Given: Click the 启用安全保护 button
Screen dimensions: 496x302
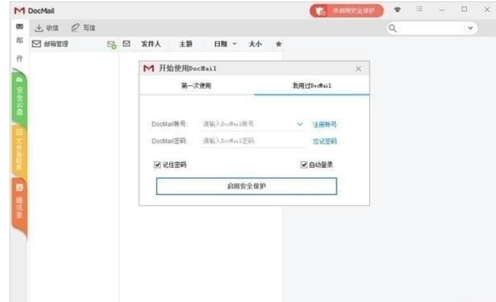Looking at the screenshot, I should [247, 186].
